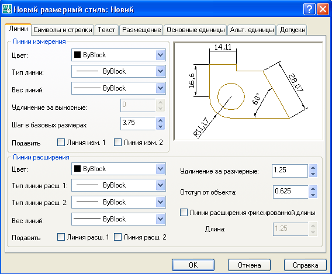
Task: Decrease Удлинение за размерные value
Action: (313, 174)
